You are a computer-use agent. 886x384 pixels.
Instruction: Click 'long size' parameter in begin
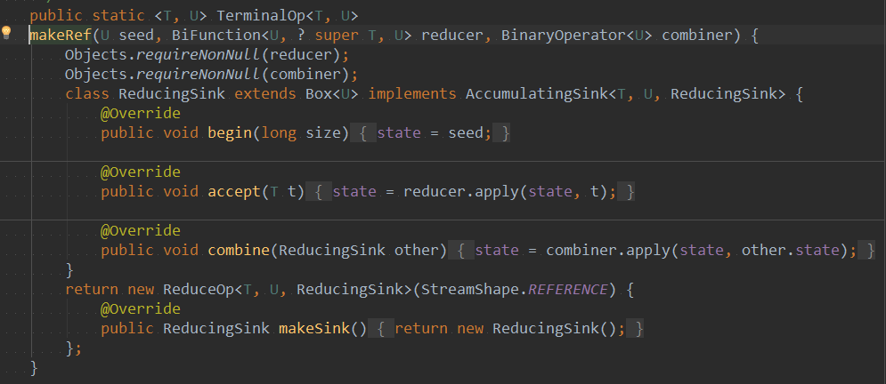[301, 133]
